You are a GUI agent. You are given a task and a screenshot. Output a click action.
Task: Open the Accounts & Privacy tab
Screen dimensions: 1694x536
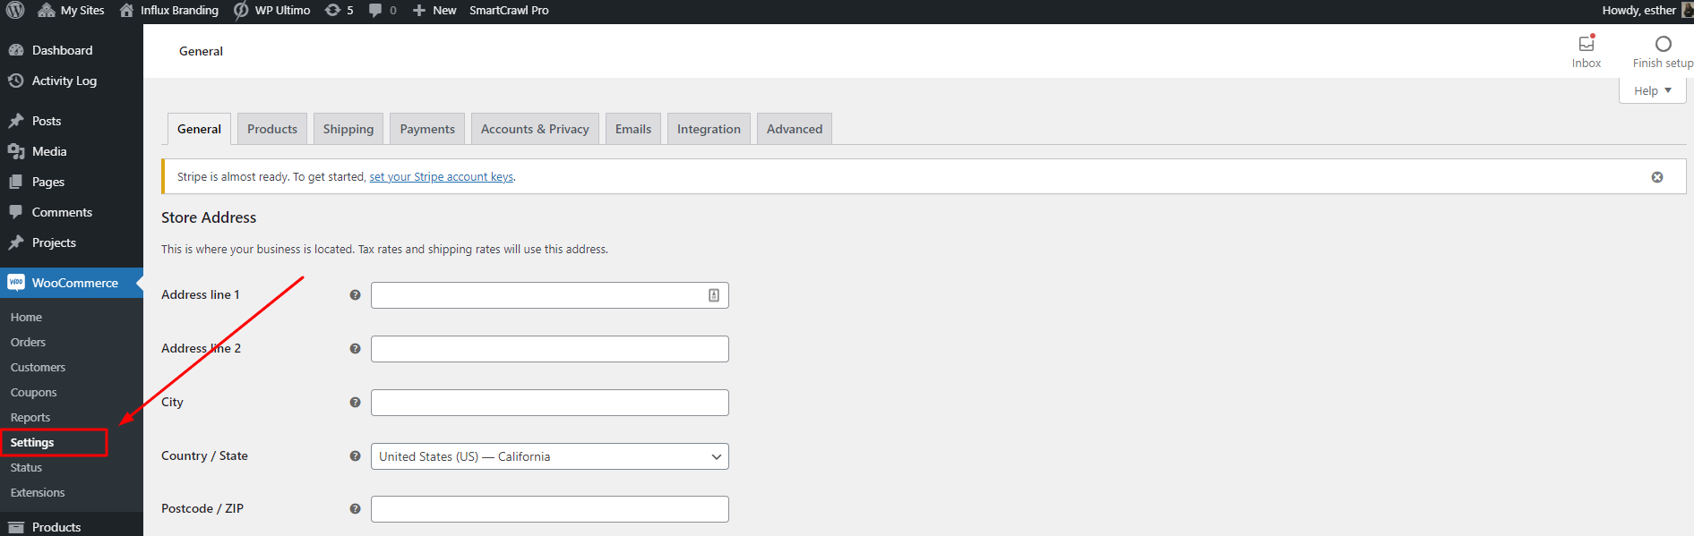point(535,129)
